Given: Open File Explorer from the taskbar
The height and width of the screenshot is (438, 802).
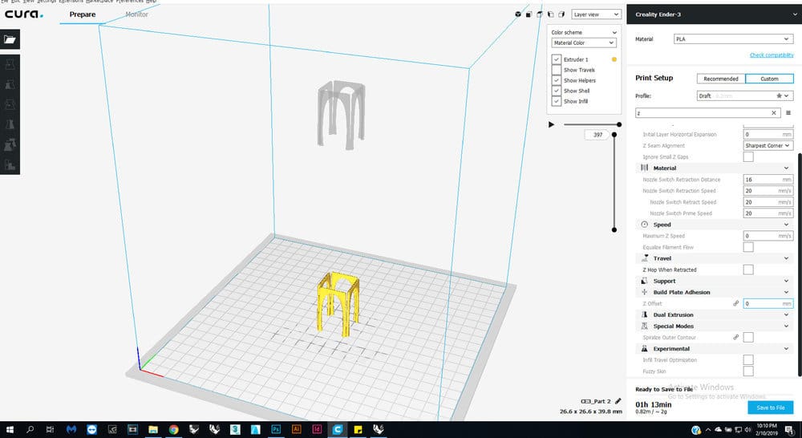Looking at the screenshot, I should click(153, 429).
